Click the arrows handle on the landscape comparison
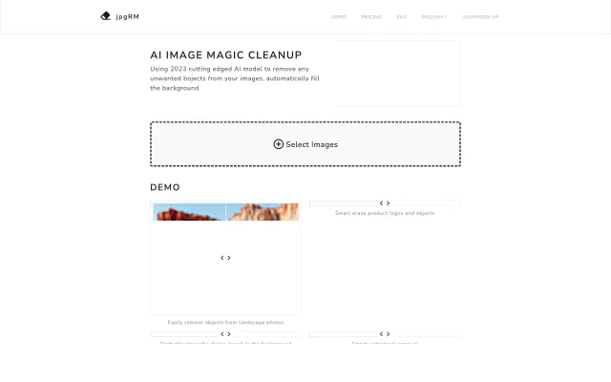Image resolution: width=611 pixels, height=382 pixels. pos(225,258)
